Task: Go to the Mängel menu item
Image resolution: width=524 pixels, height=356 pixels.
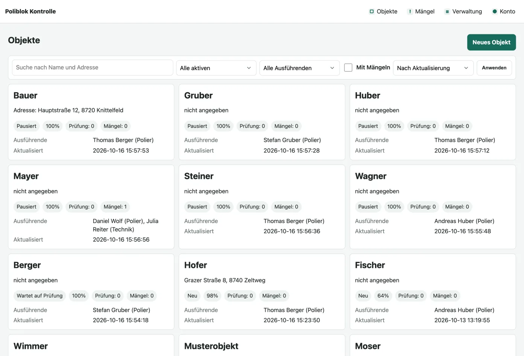Action: 421,12
